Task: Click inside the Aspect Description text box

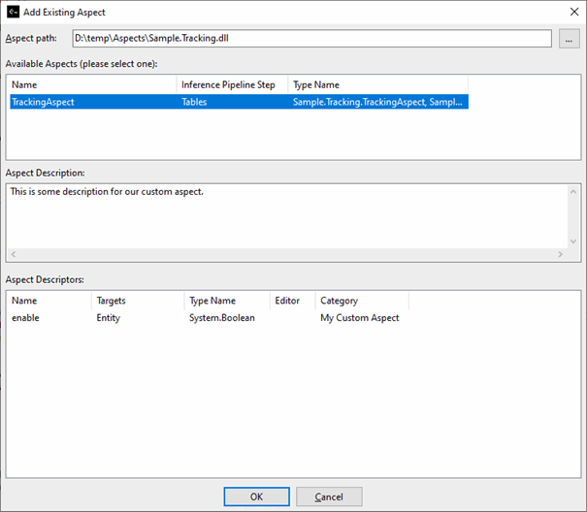Action: [286, 218]
